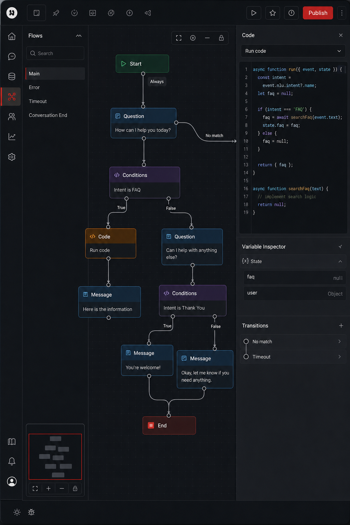Click the 'Always' transition label

(x=157, y=82)
